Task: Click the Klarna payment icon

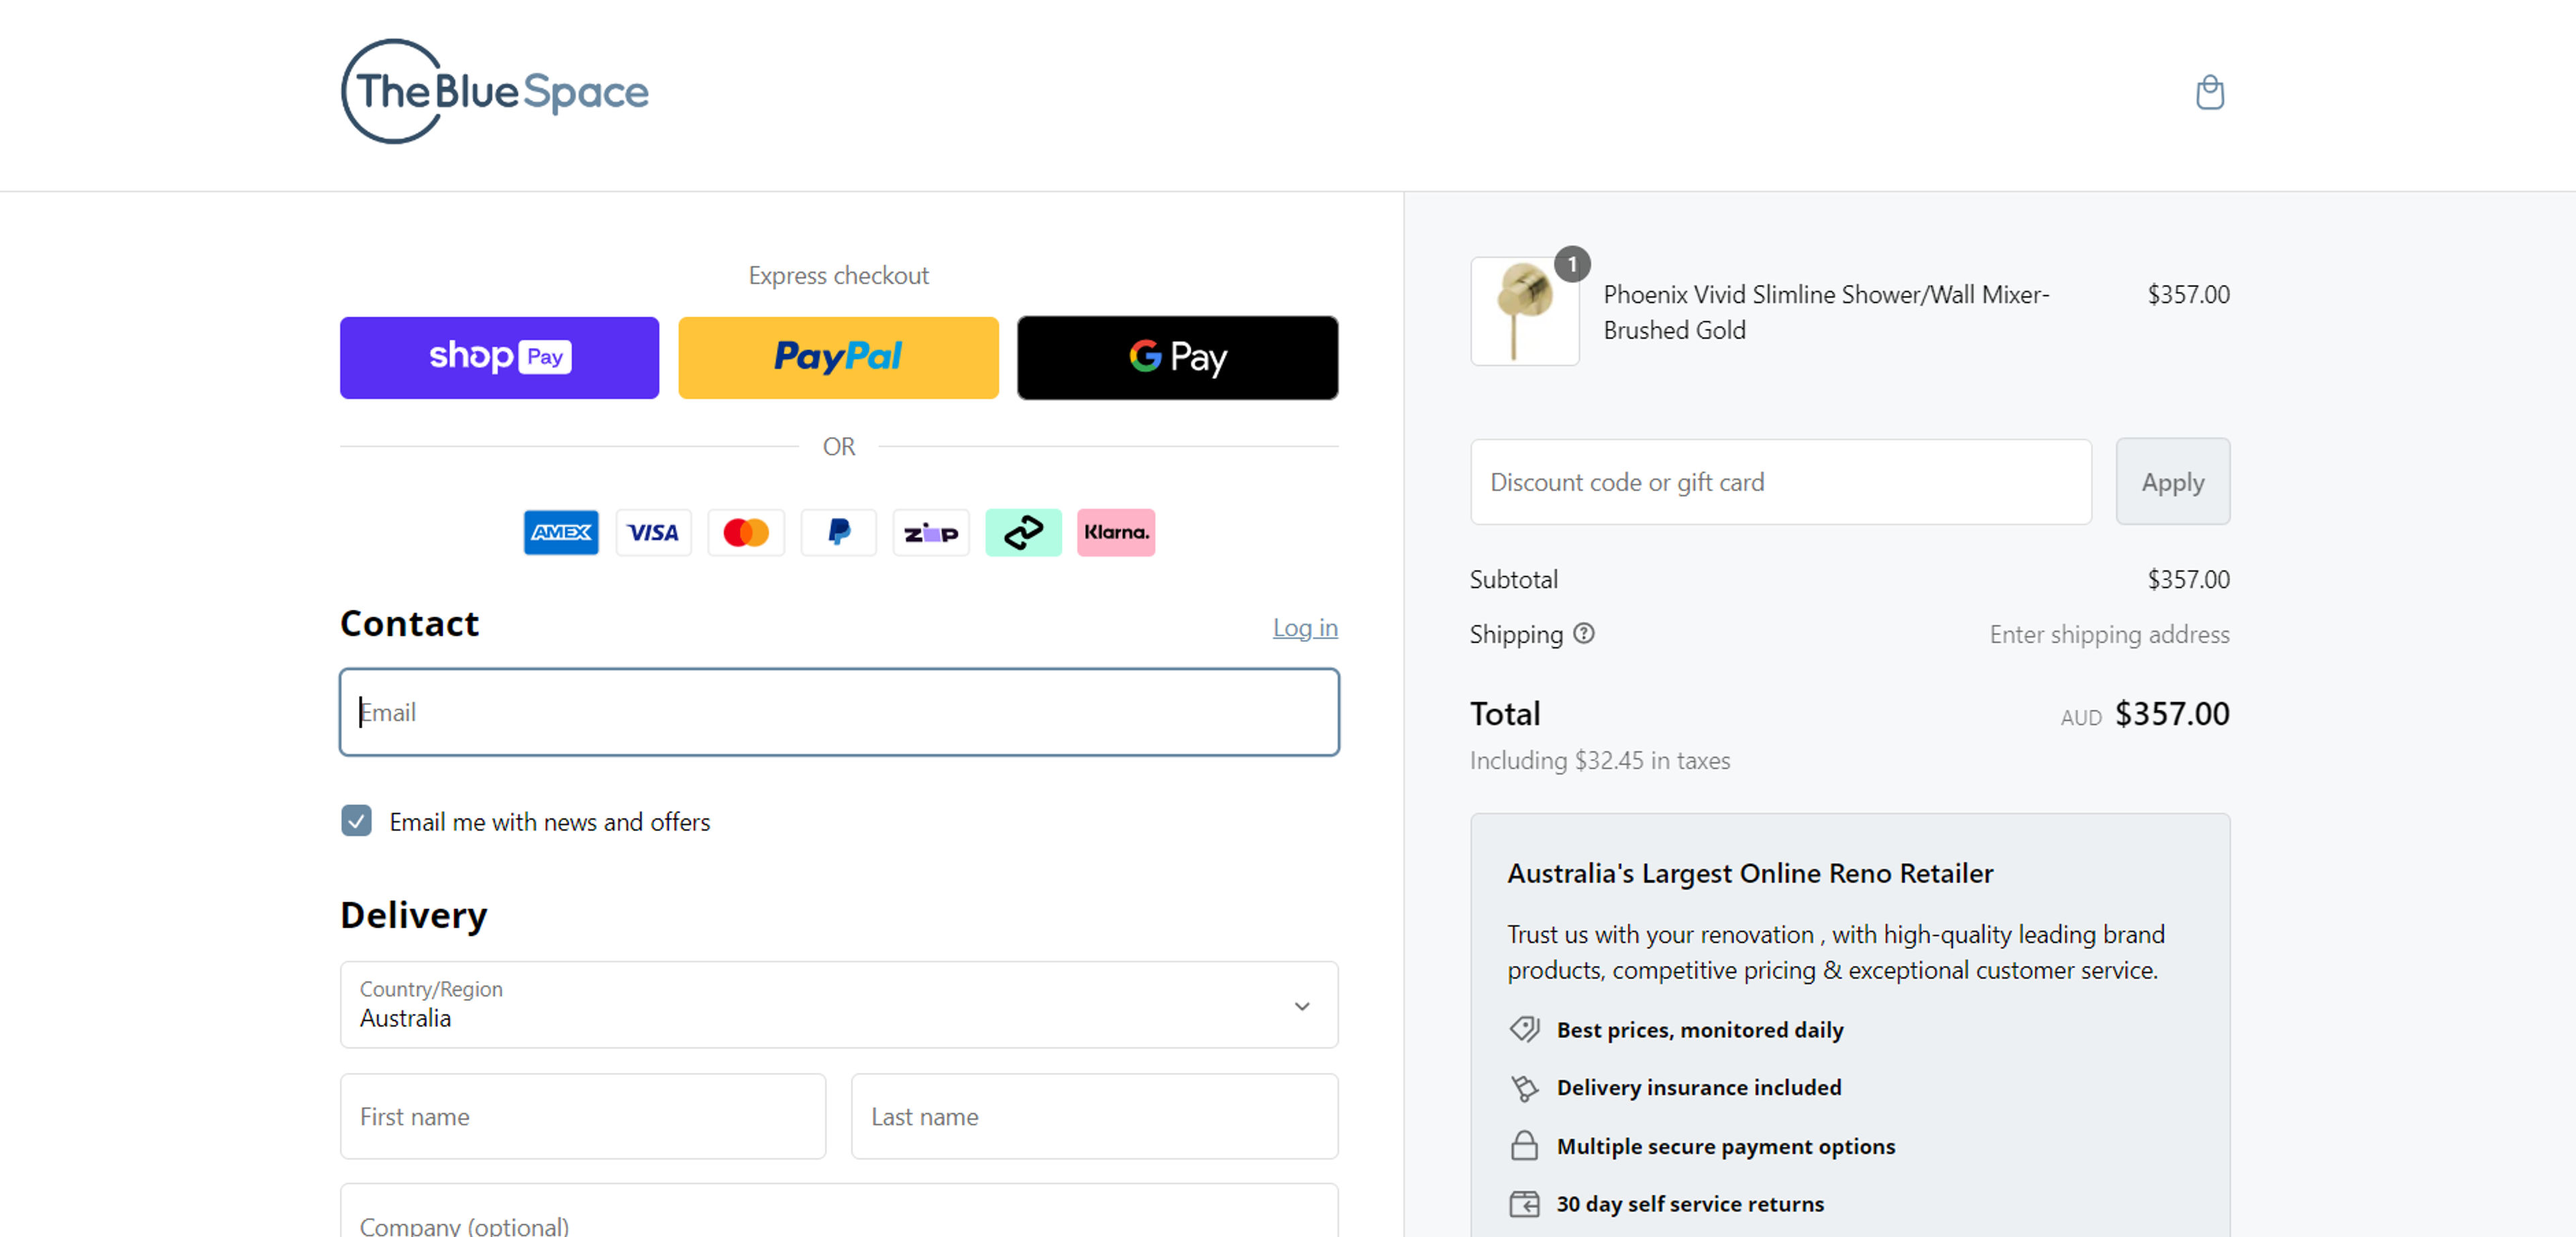Action: pyautogui.click(x=1116, y=532)
